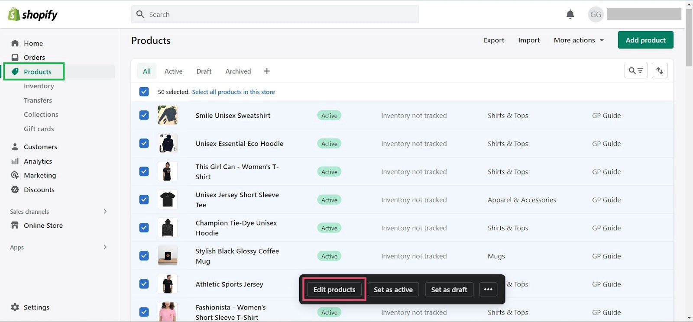Viewport: 693px width, 322px height.
Task: Click the page vertical scrollbar thumb
Action: click(689, 38)
